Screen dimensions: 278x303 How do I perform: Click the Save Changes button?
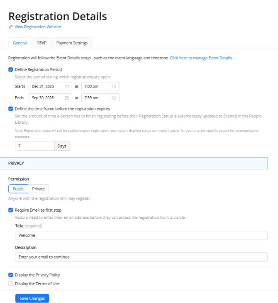click(32, 298)
